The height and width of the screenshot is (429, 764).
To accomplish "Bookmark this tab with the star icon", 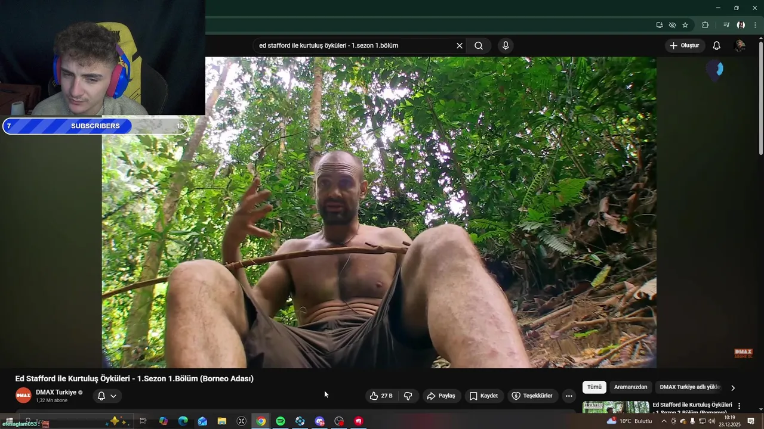I will (685, 25).
